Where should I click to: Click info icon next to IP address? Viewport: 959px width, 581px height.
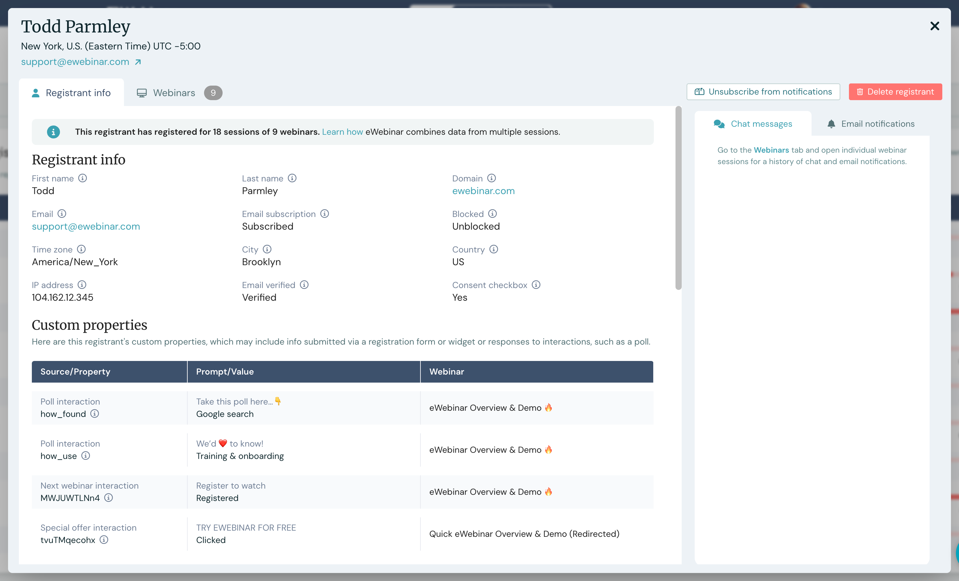pos(82,285)
